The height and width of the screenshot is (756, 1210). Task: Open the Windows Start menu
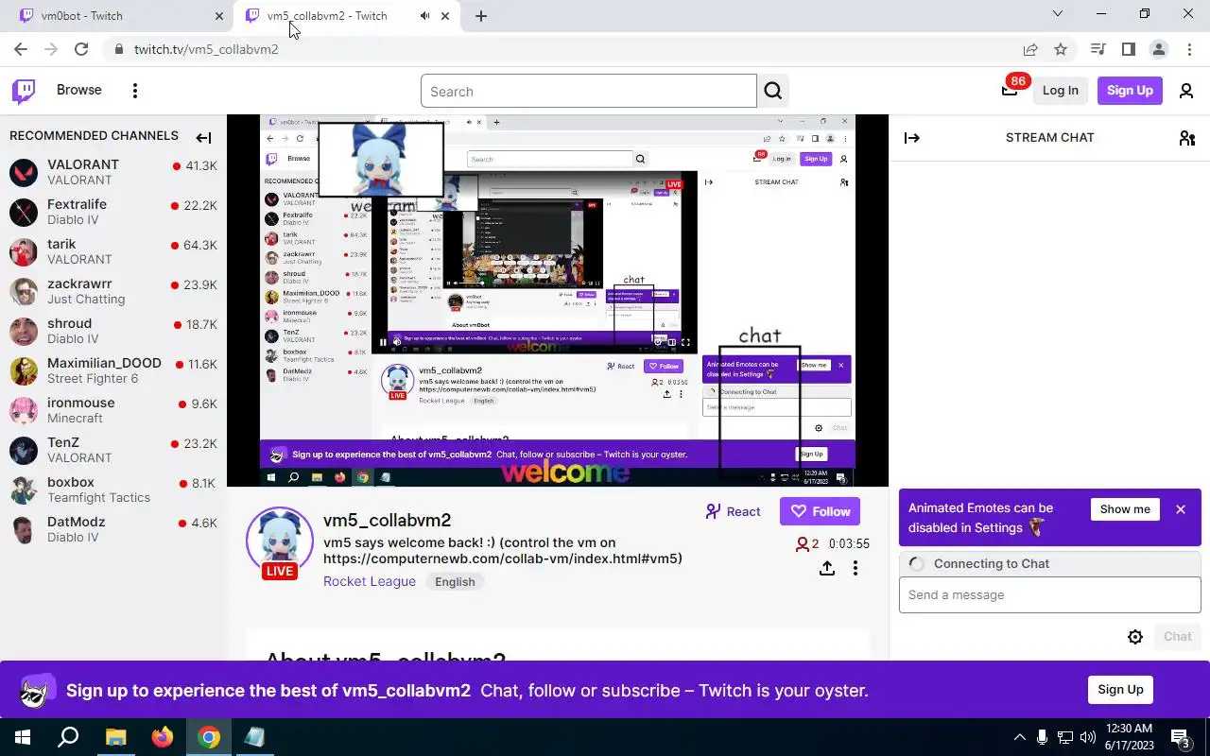[23, 737]
